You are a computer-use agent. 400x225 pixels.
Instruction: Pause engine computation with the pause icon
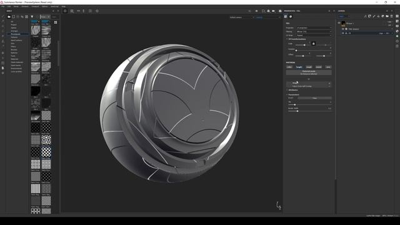click(x=256, y=11)
